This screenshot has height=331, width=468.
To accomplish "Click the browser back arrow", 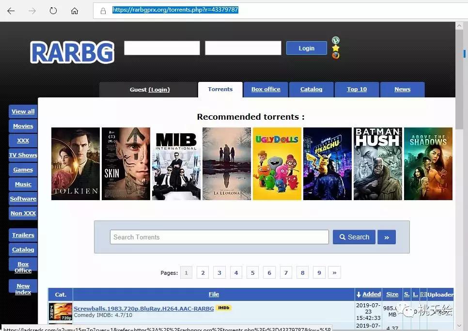I will coord(11,11).
